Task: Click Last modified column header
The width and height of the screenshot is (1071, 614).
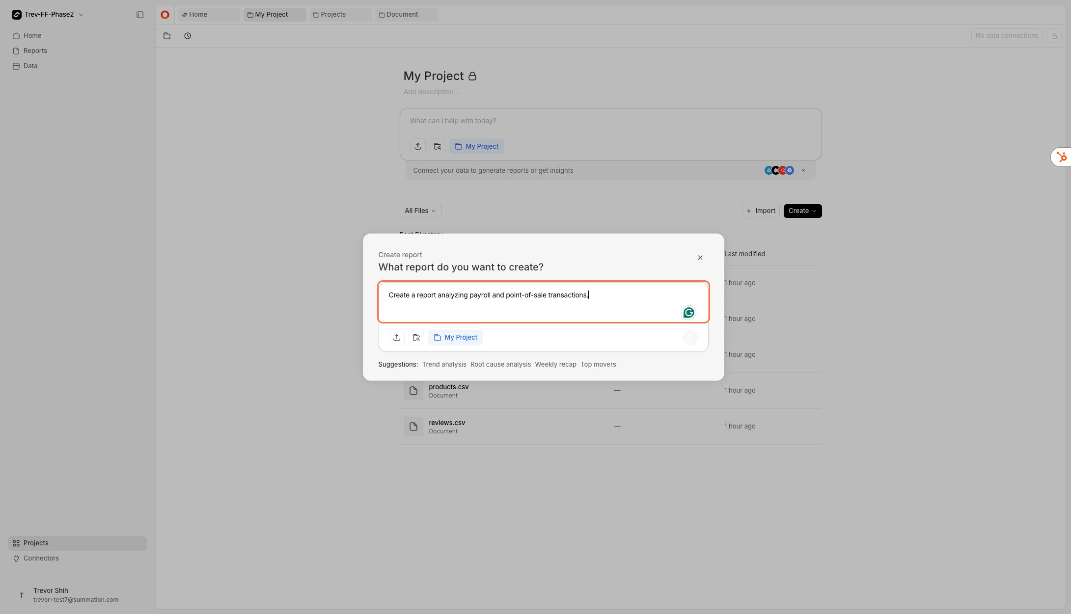Action: (745, 254)
